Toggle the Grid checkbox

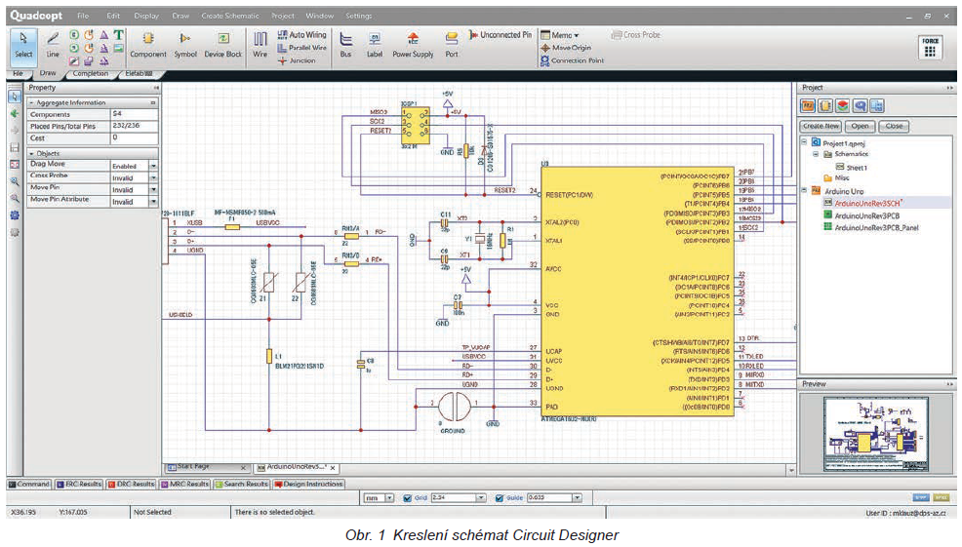pos(408,498)
